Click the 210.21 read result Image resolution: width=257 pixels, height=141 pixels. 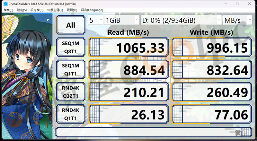pos(128,92)
